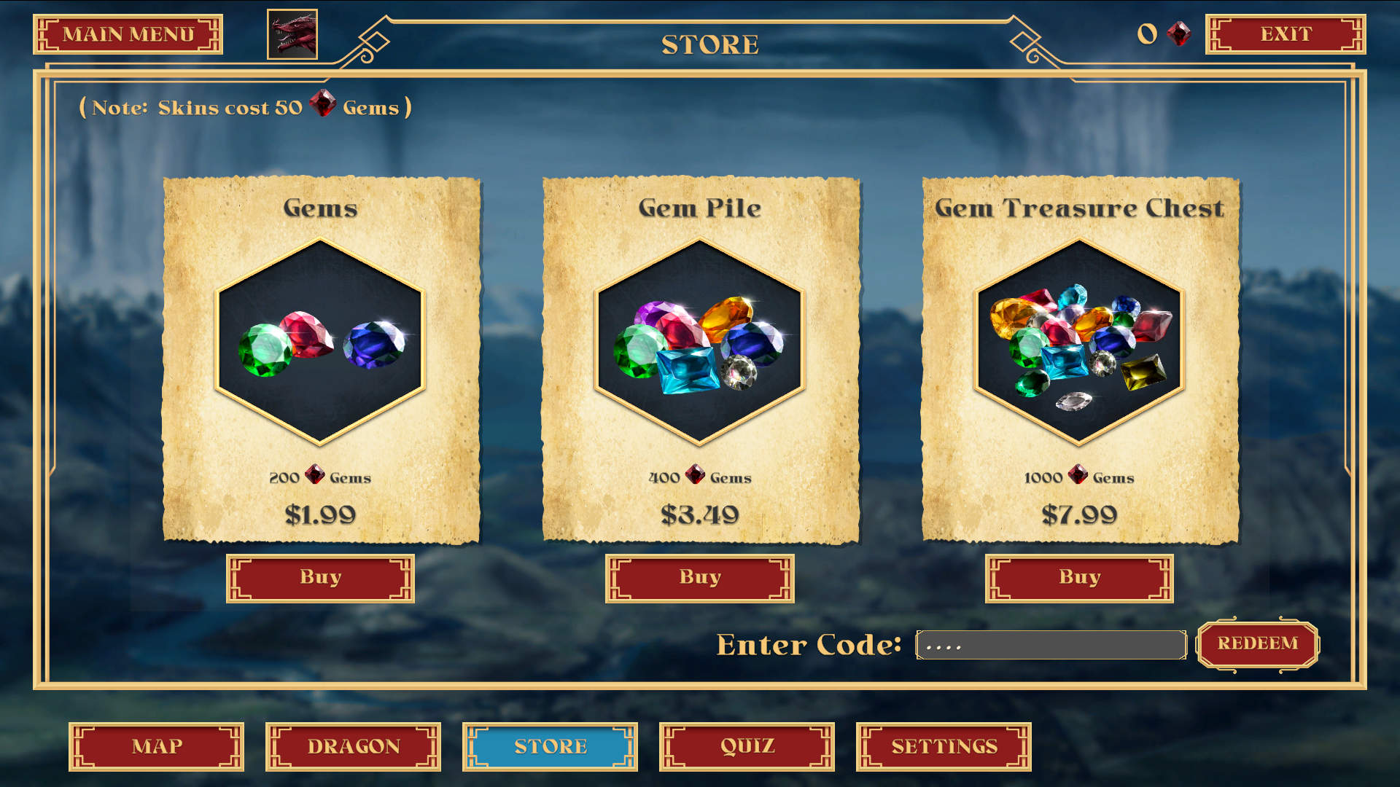Click the red gem currency icon at top right

coord(1178,34)
